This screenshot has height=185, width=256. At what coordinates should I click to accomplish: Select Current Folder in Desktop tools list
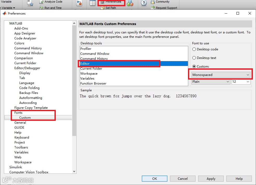(134, 68)
